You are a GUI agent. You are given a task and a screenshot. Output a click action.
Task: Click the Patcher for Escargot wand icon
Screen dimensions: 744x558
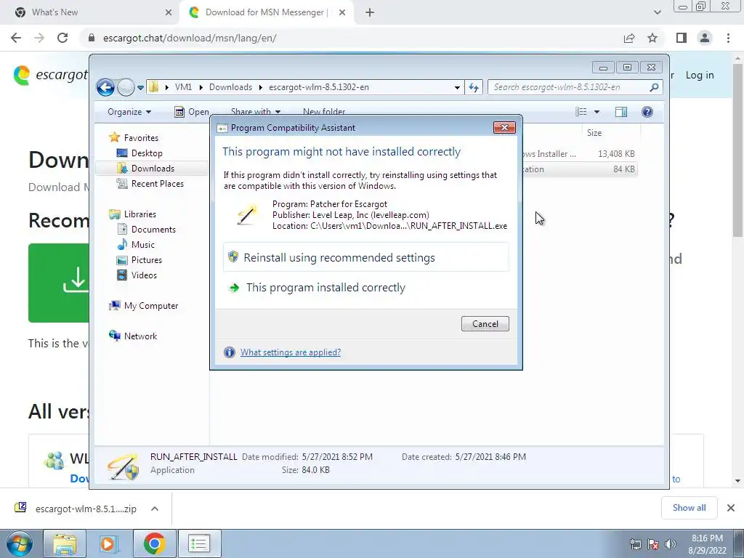pos(247,215)
